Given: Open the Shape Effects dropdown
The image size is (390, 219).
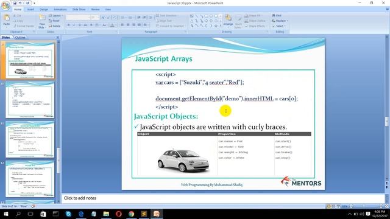Looking at the screenshot, I should click(255, 26).
